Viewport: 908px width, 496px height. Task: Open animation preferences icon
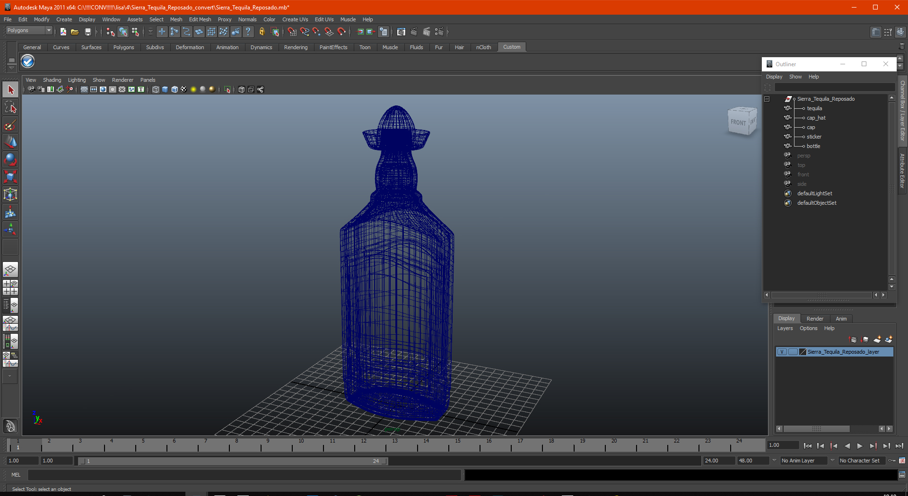pyautogui.click(x=902, y=461)
